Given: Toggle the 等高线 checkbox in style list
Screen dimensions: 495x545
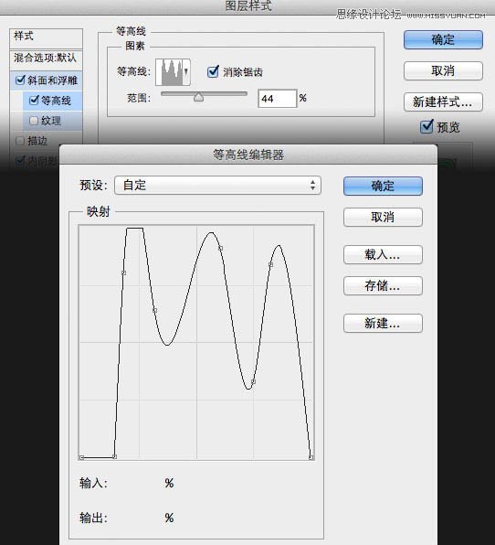Looking at the screenshot, I should point(34,101).
